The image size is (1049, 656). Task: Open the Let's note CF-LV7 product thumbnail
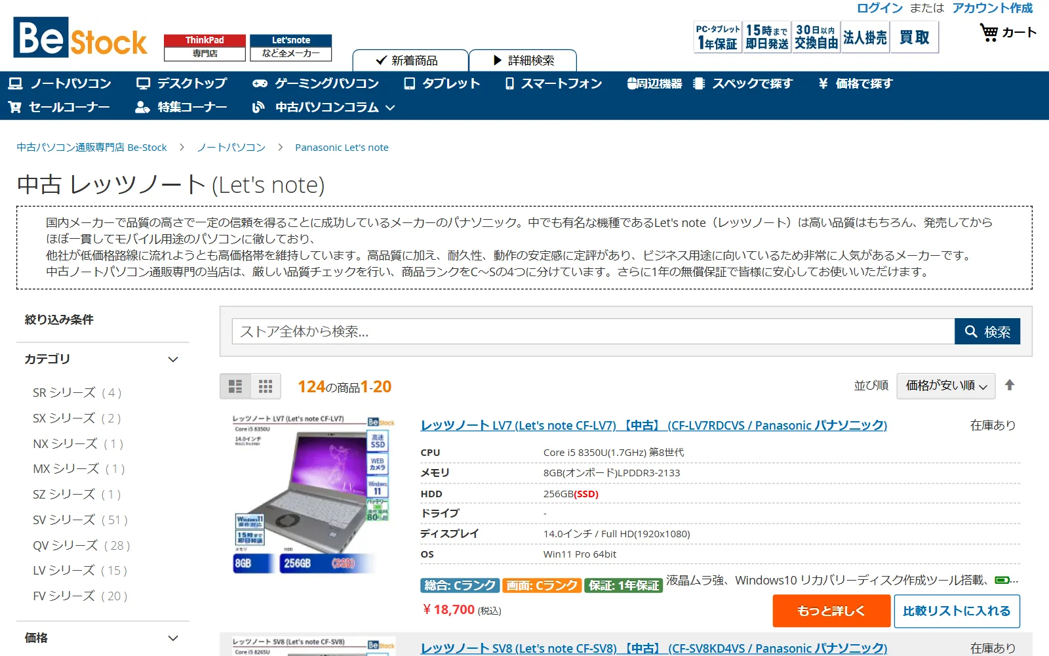pyautogui.click(x=313, y=495)
